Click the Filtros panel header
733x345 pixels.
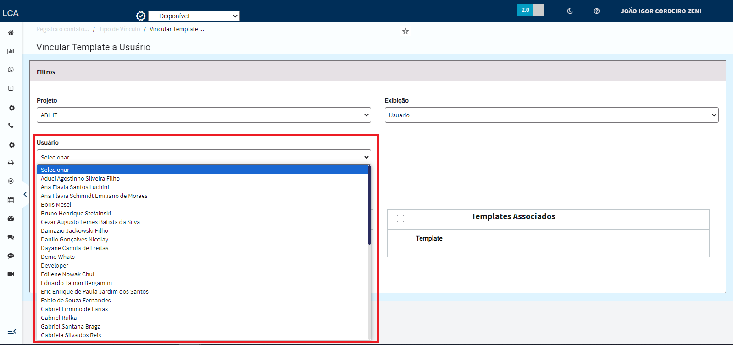click(x=378, y=71)
